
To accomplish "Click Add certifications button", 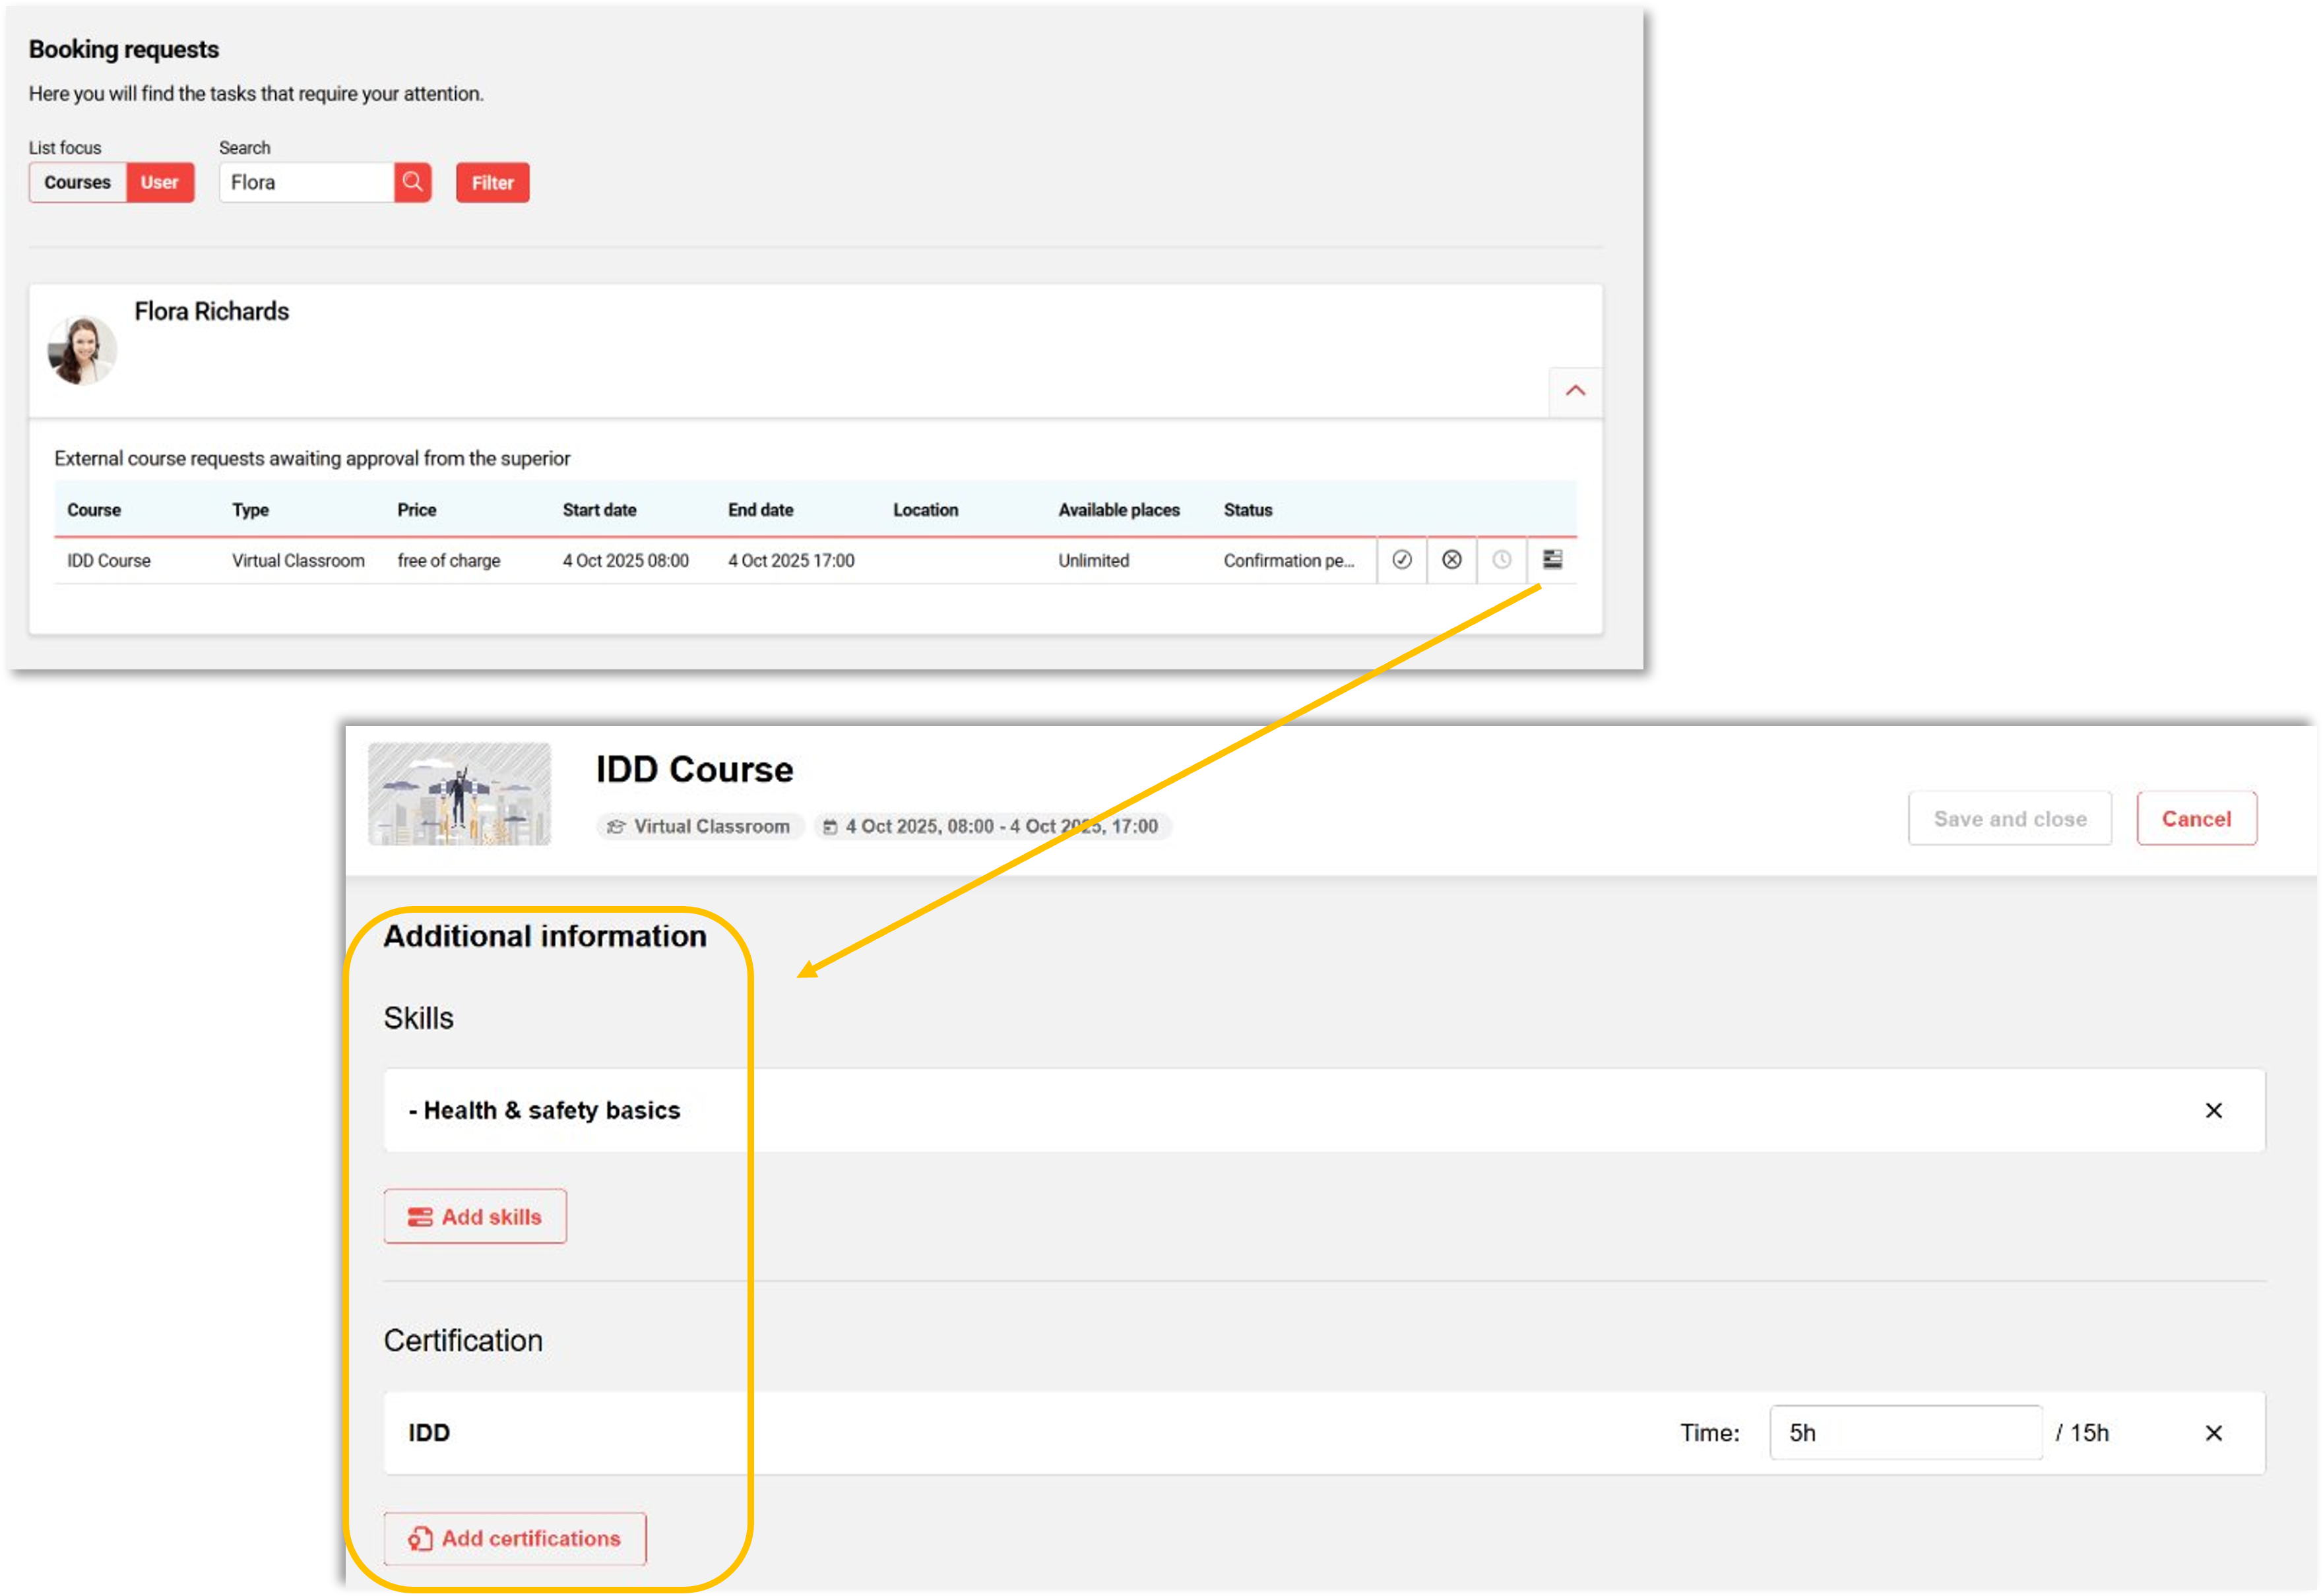I will 514,1538.
